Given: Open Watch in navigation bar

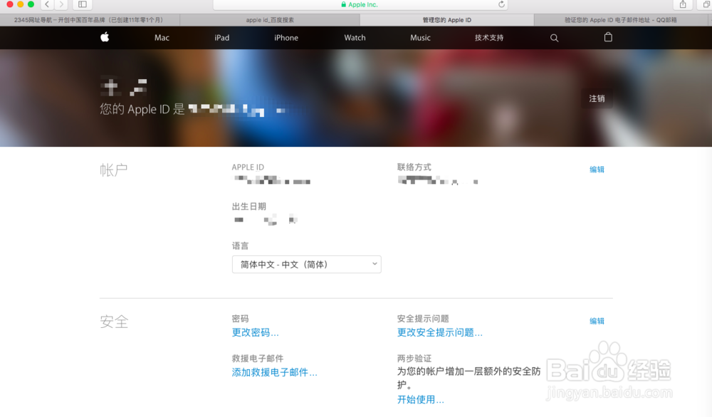Looking at the screenshot, I should [x=355, y=38].
